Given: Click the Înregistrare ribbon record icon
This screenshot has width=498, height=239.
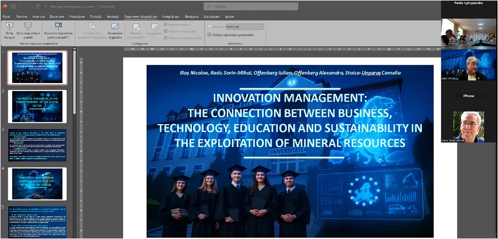Looking at the screenshot, I should point(154,27).
